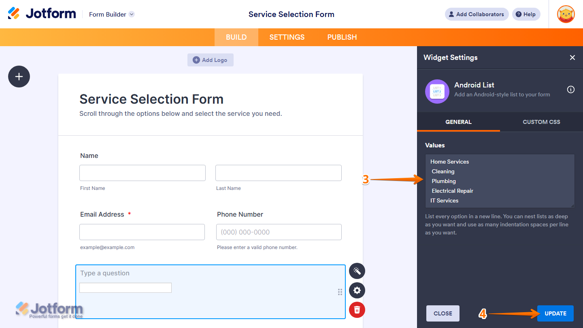Click the Add Collaborators button
The width and height of the screenshot is (583, 328).
[x=477, y=14]
